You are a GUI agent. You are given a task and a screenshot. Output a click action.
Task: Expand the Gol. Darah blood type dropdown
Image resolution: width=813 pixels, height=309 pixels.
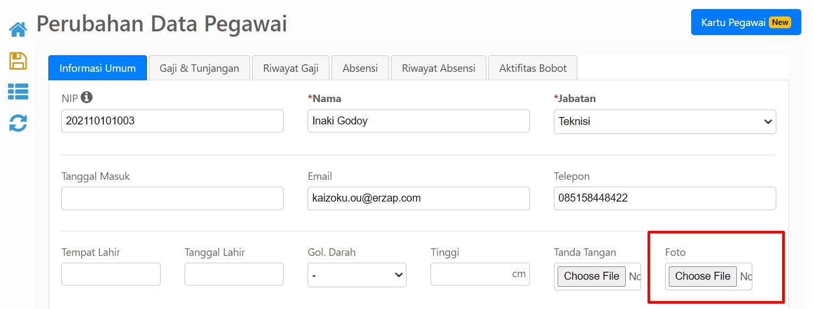tap(357, 275)
